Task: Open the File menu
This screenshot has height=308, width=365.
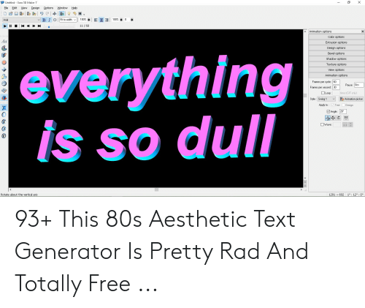Action: coord(6,8)
